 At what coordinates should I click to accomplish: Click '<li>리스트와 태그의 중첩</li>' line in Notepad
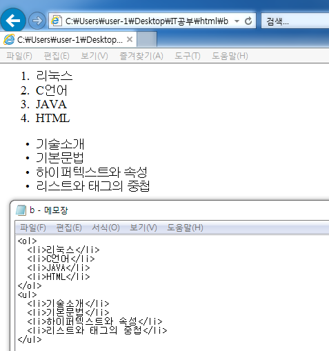point(97,330)
